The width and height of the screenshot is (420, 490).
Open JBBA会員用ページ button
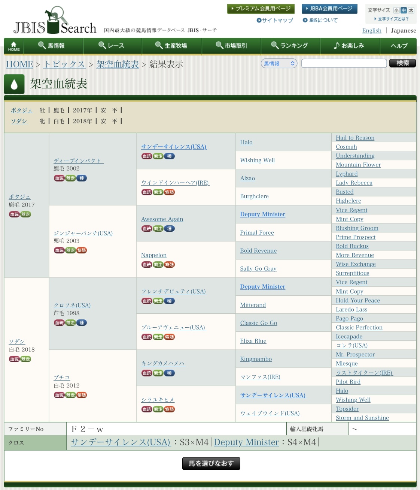(329, 9)
